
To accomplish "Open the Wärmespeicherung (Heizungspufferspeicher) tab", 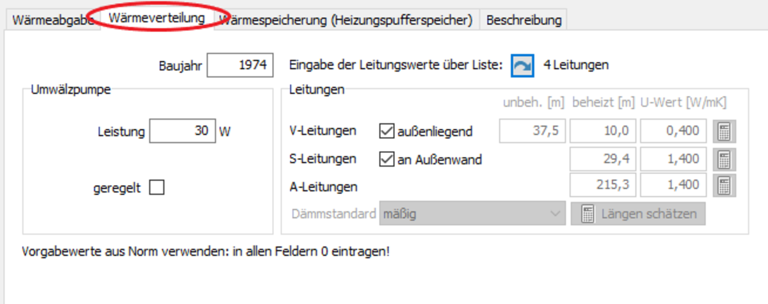I will [x=346, y=20].
